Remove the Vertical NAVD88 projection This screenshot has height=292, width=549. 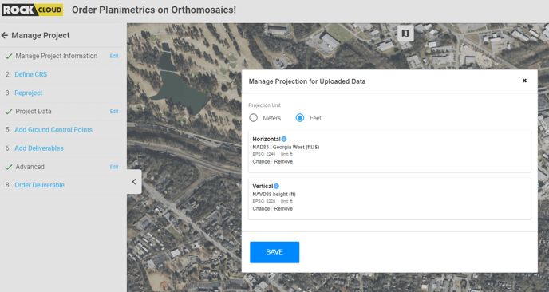283,209
